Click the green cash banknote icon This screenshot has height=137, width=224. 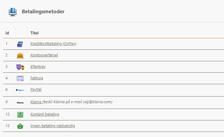tap(20, 115)
